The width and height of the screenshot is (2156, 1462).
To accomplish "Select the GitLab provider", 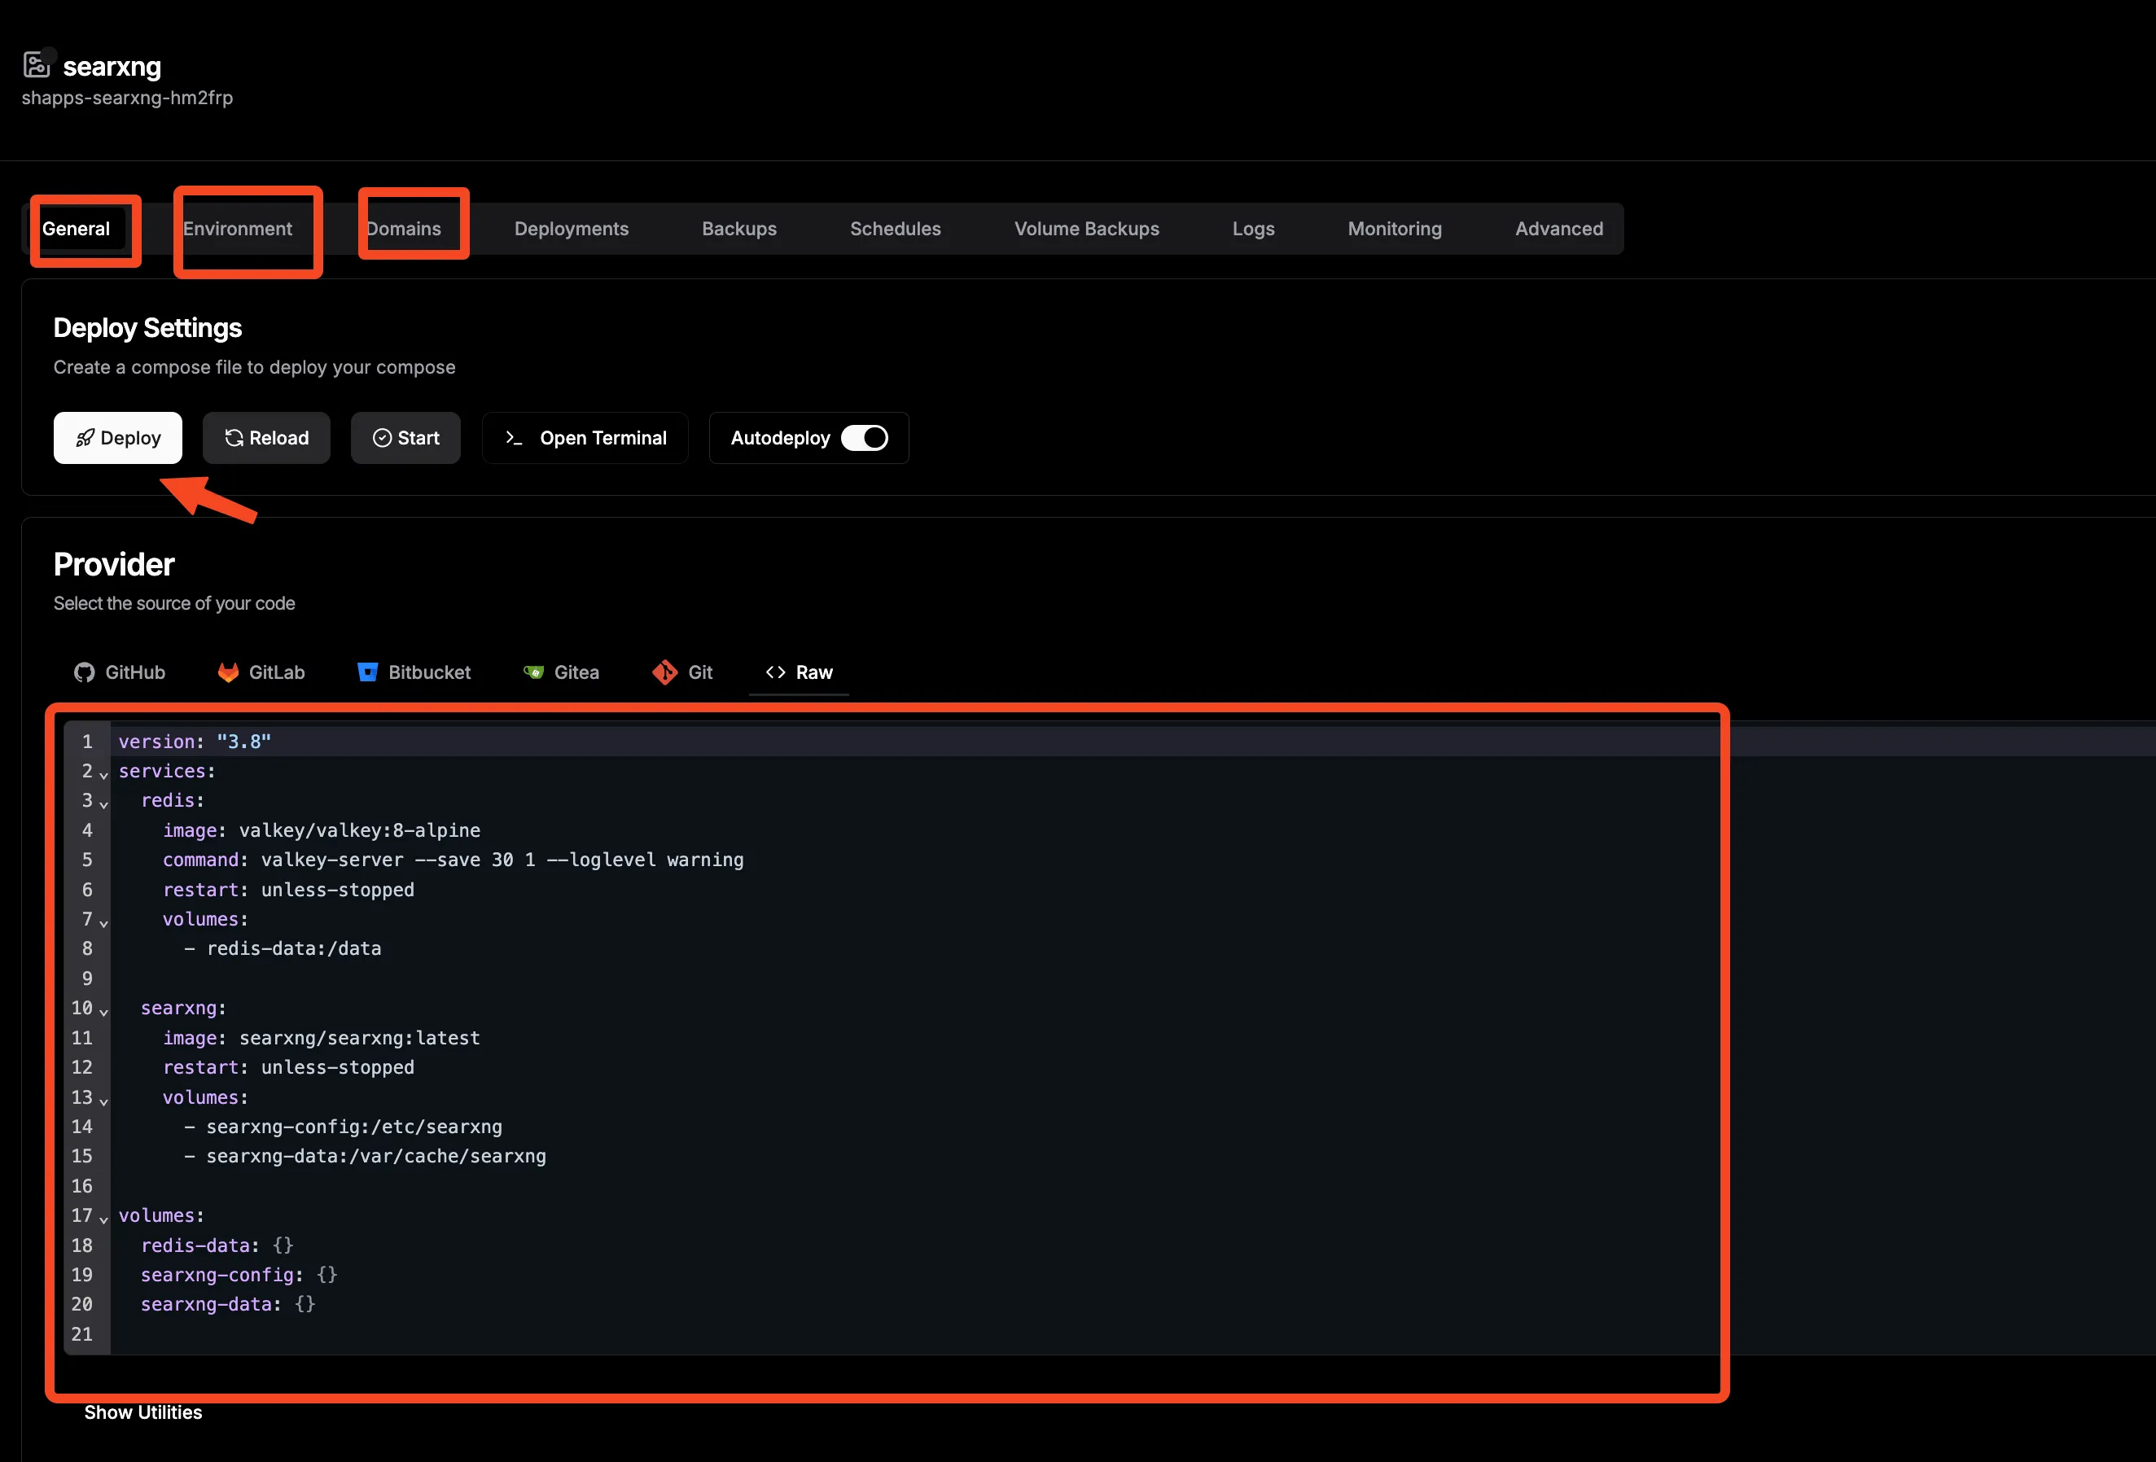I will (261, 672).
